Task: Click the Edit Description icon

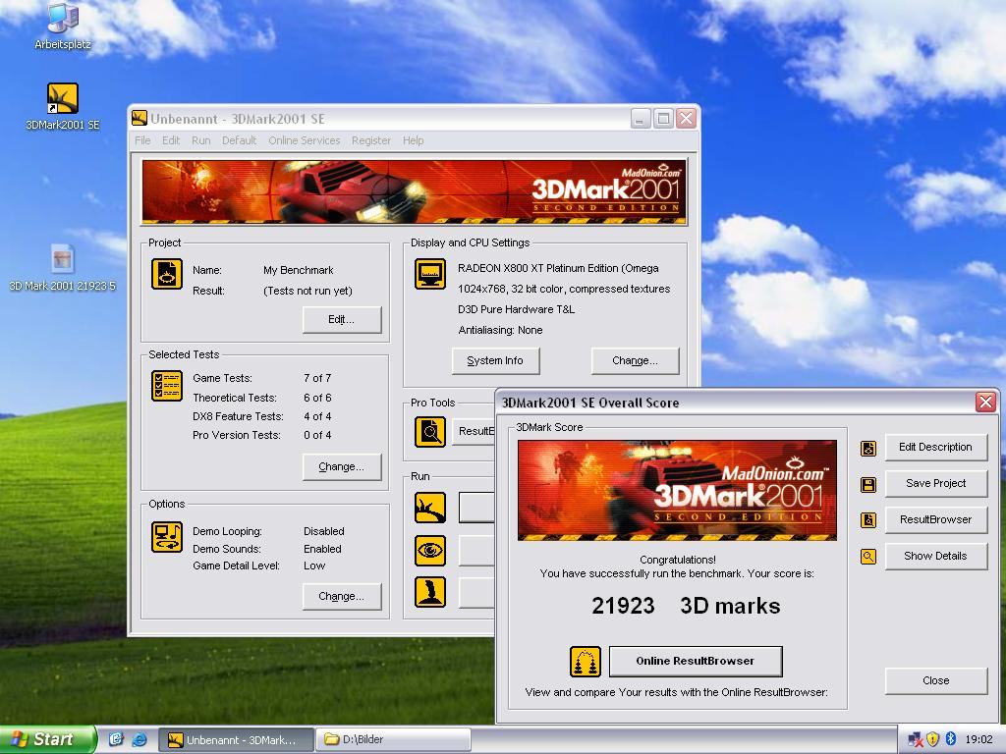Action: coord(868,448)
